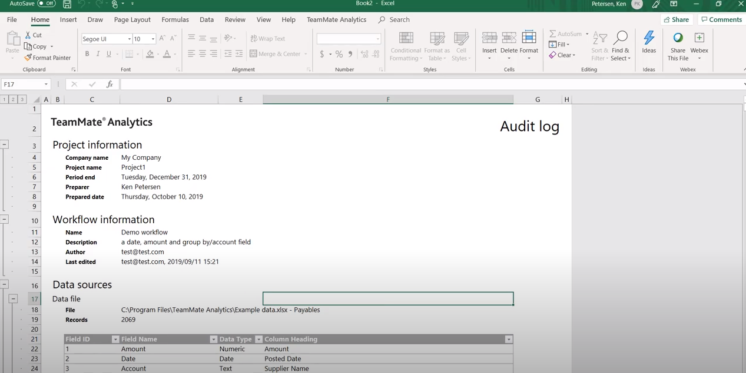Viewport: 746px width, 373px height.
Task: Click the Save icon in title bar
Action: coord(67,4)
